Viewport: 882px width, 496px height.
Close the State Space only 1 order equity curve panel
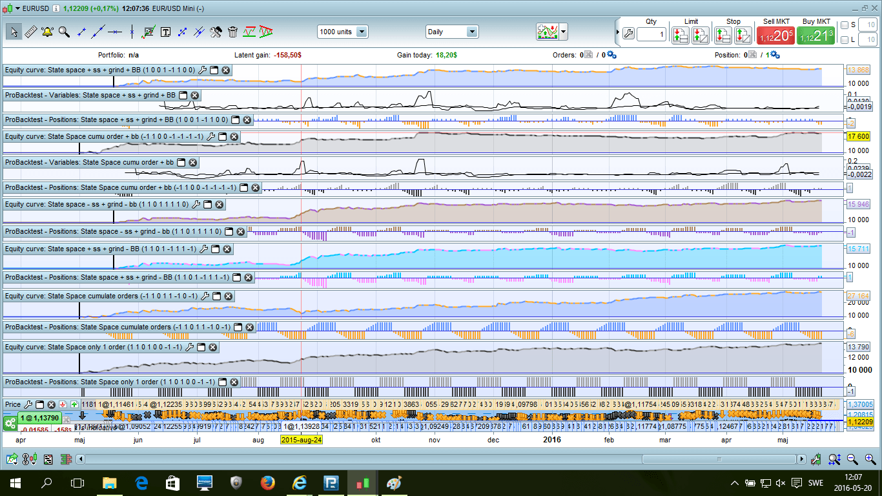(x=212, y=347)
